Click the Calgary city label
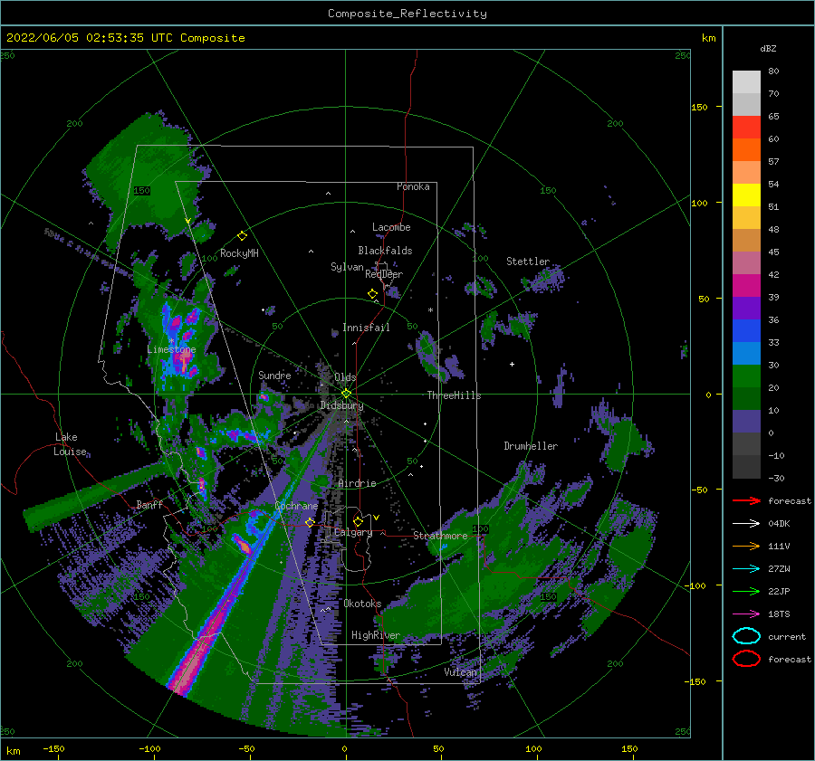Image resolution: width=815 pixels, height=761 pixels. (353, 532)
